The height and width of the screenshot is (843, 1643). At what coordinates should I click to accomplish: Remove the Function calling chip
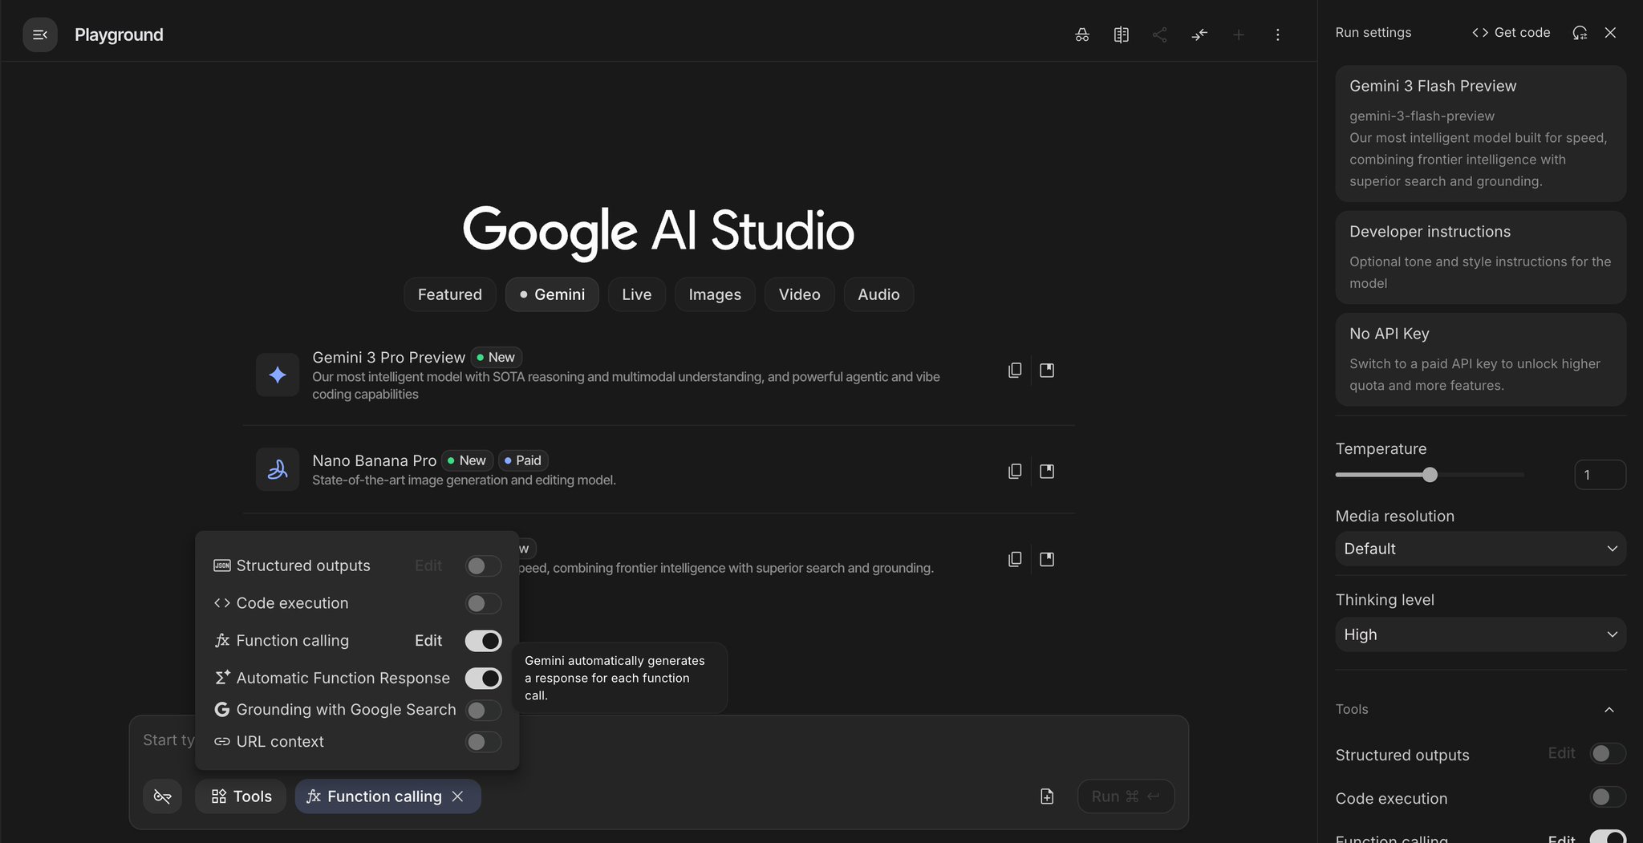pos(458,796)
